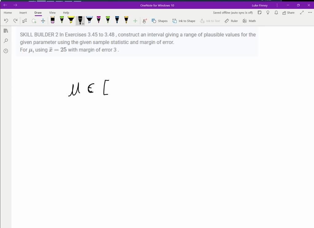Switch to the Insert tab
This screenshot has height=228, width=314.
[23, 13]
